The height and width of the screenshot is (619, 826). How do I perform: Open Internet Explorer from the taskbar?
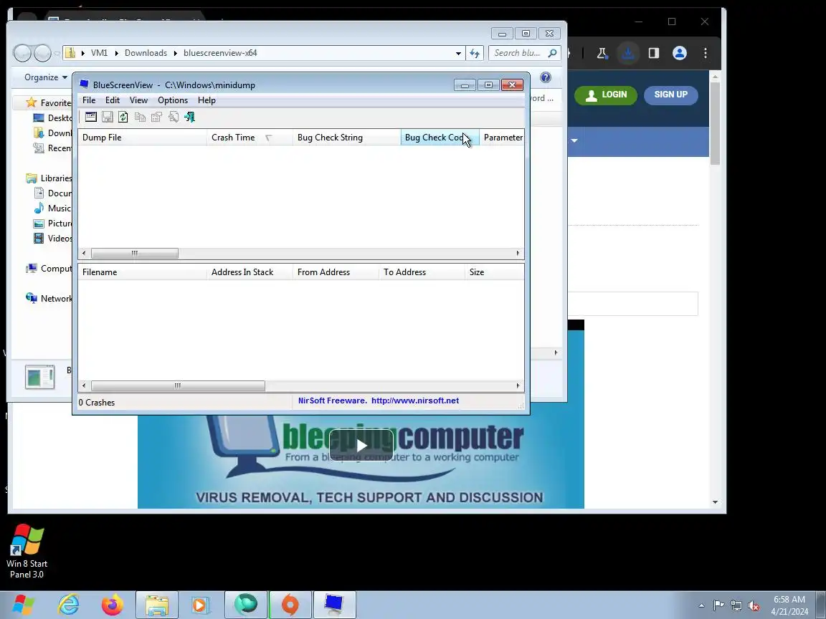click(x=69, y=605)
